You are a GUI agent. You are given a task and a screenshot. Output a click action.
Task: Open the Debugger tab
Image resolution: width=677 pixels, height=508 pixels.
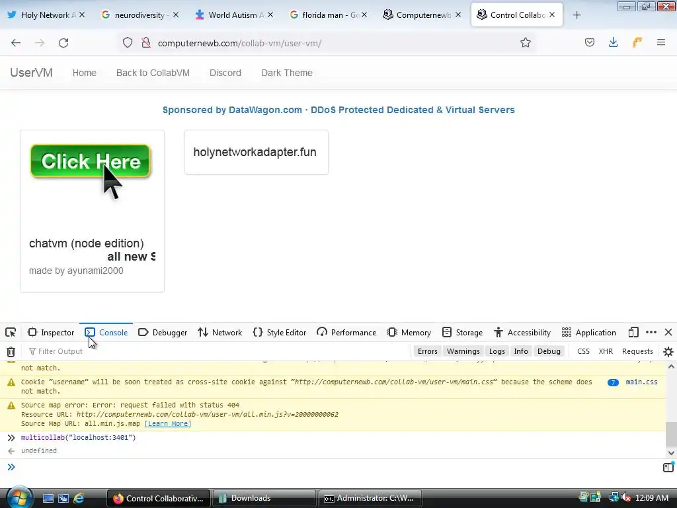(x=163, y=332)
